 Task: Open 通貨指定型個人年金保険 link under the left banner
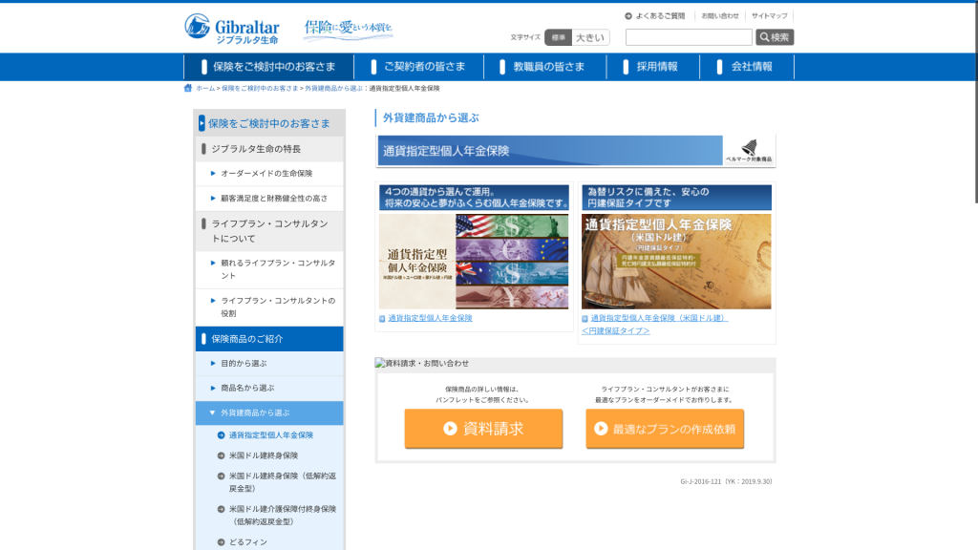(x=431, y=318)
